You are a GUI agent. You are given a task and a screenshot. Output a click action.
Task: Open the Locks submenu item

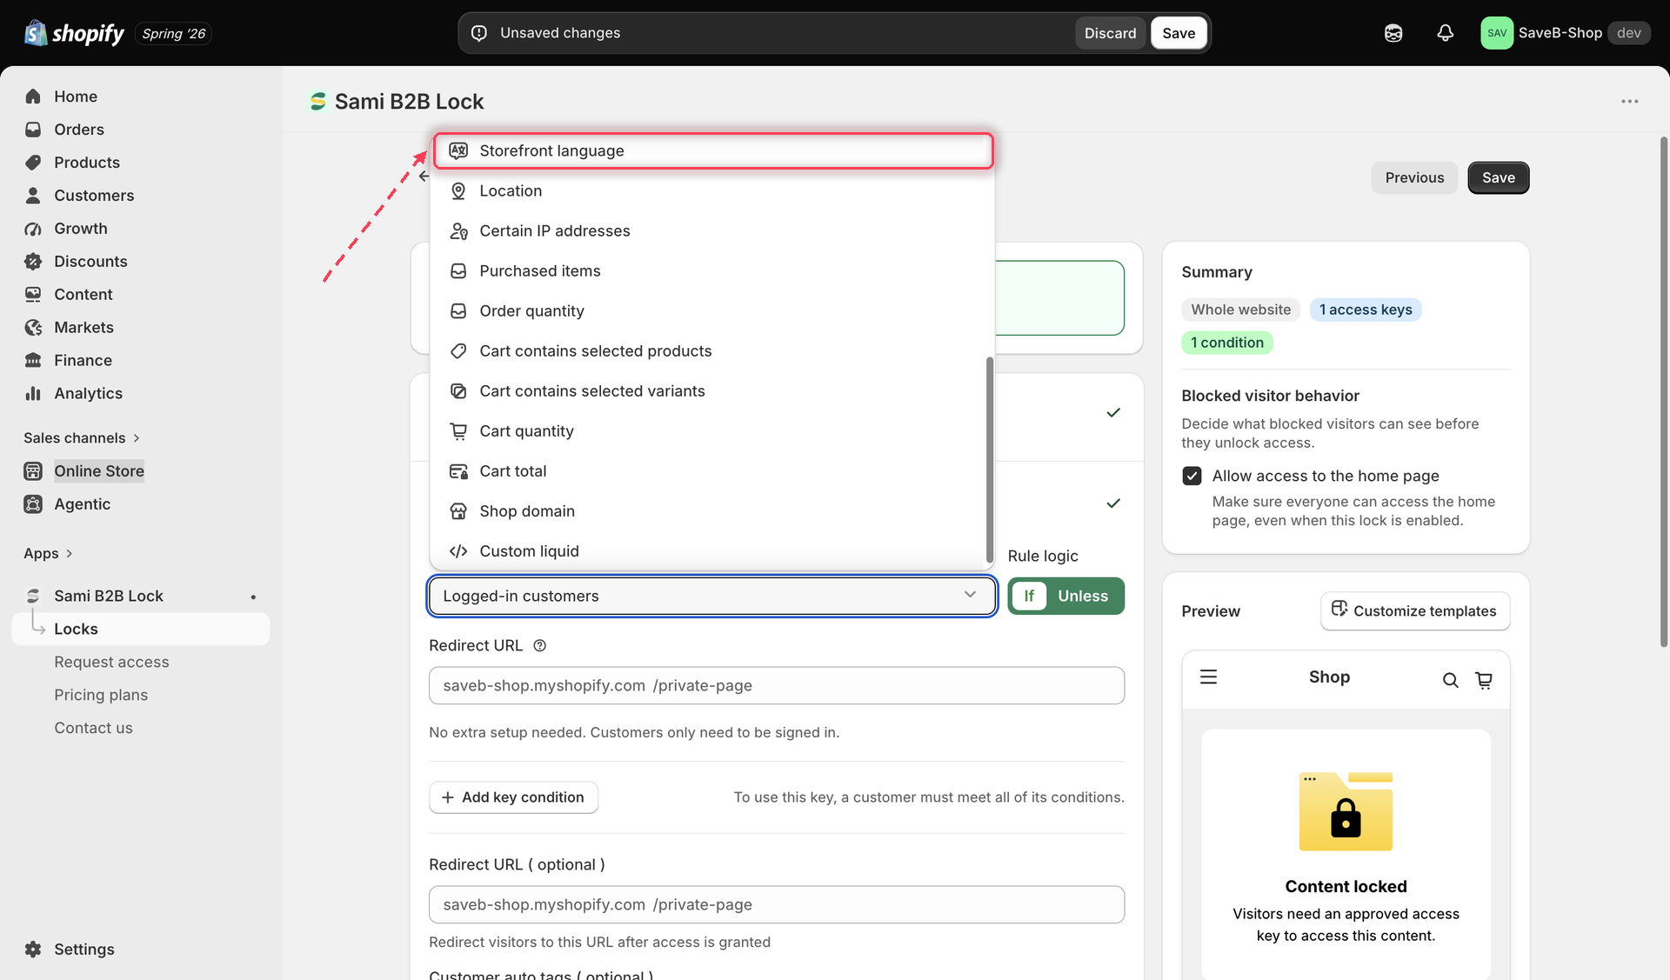pos(141,629)
